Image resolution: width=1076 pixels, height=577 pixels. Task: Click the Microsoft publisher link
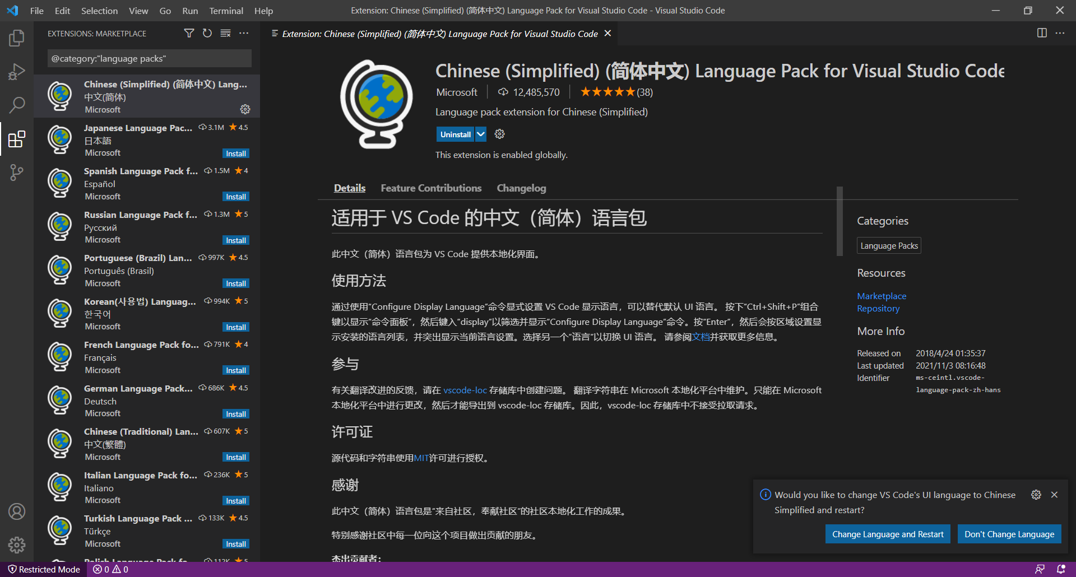(457, 92)
